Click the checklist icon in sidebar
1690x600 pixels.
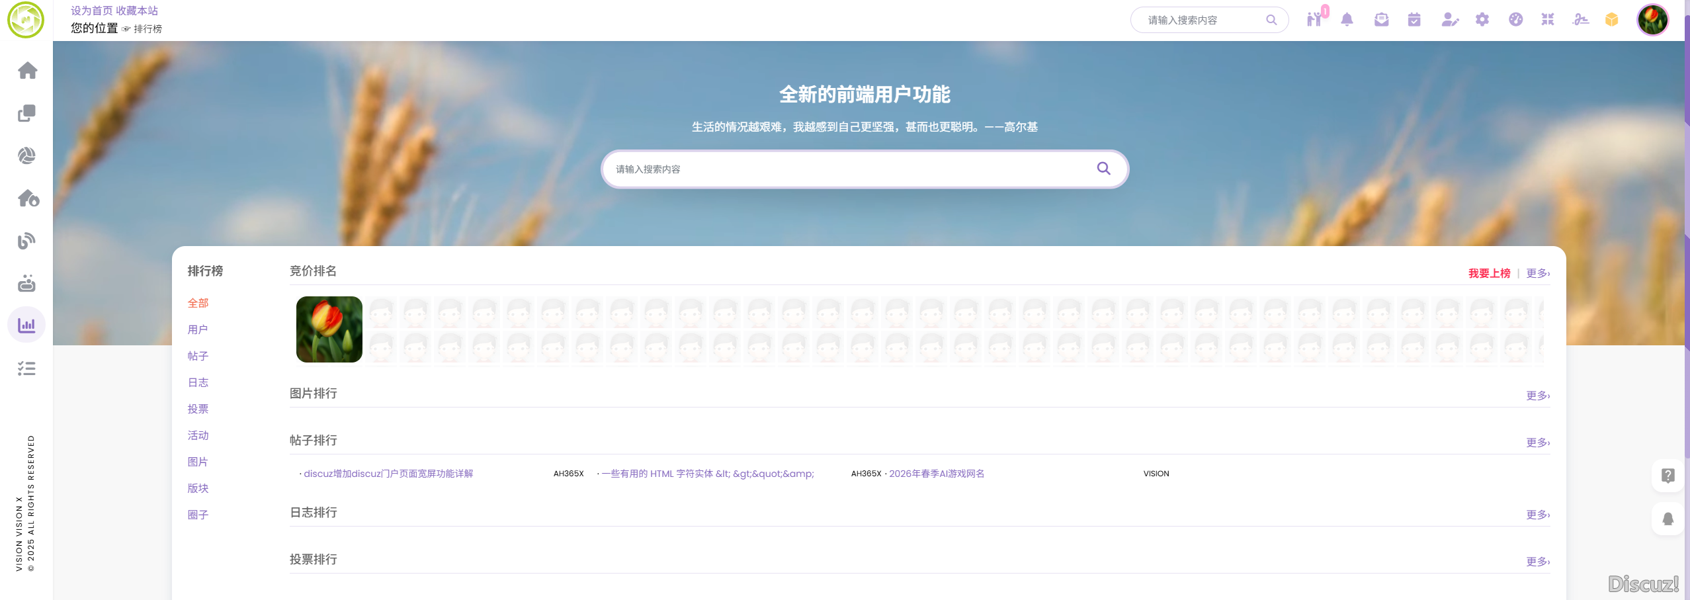(x=26, y=368)
